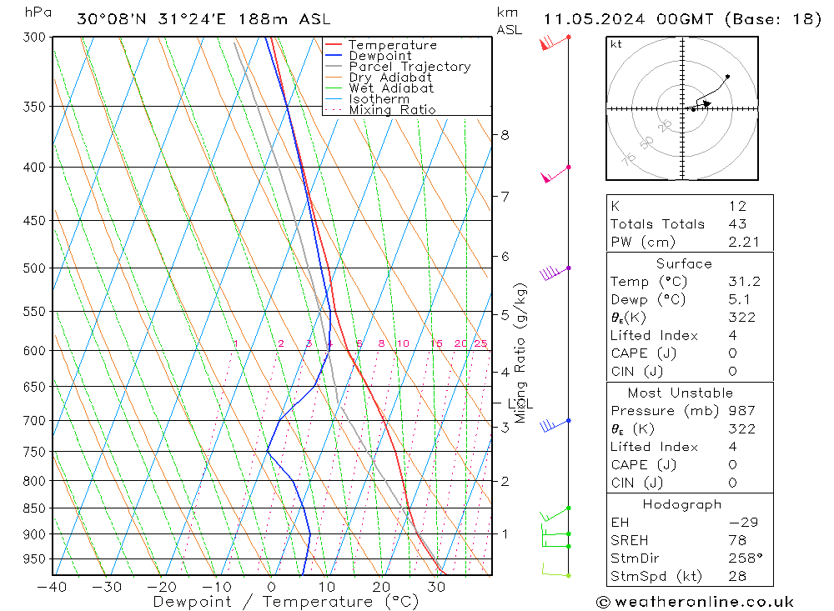Screen dimensions: 834x611
Task: Click the Pressure (mb) value "987"
Action: 742,410
